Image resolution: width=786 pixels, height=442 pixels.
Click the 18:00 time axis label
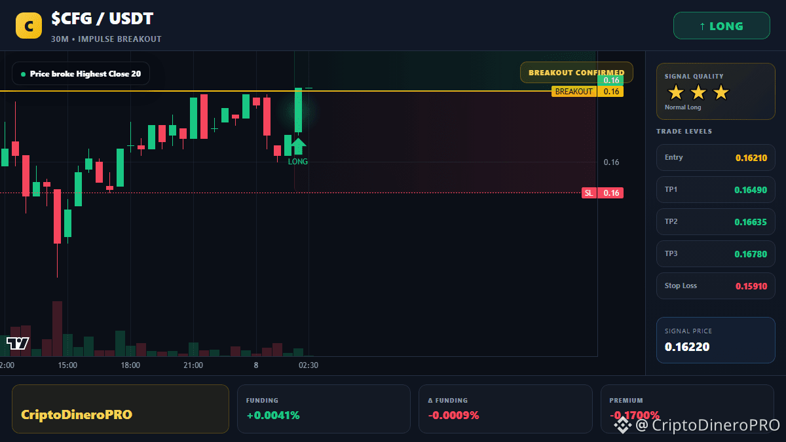click(130, 365)
